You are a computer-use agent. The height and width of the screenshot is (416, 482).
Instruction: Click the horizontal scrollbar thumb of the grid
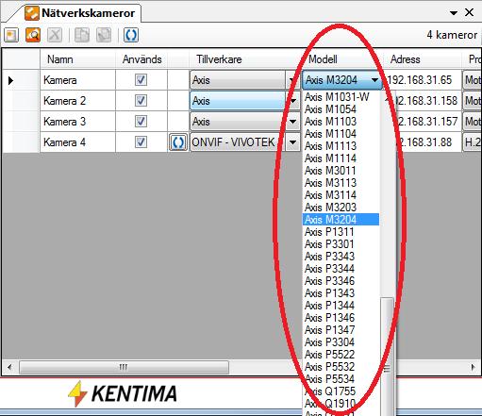coord(124,367)
